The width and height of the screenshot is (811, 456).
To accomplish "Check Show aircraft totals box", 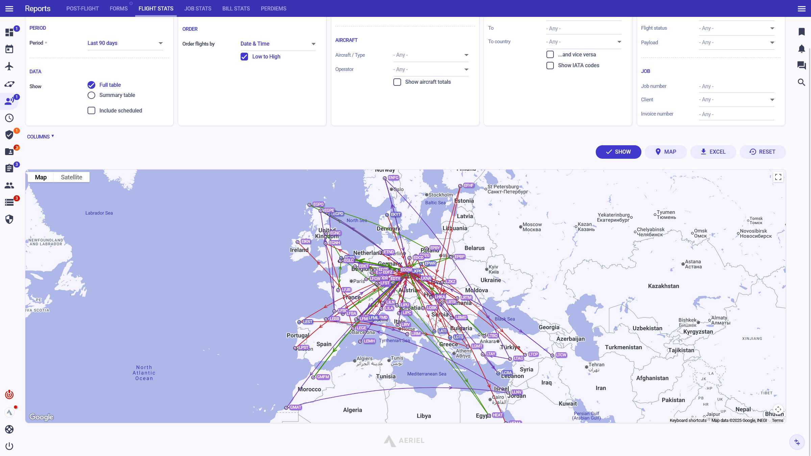I will tap(397, 82).
